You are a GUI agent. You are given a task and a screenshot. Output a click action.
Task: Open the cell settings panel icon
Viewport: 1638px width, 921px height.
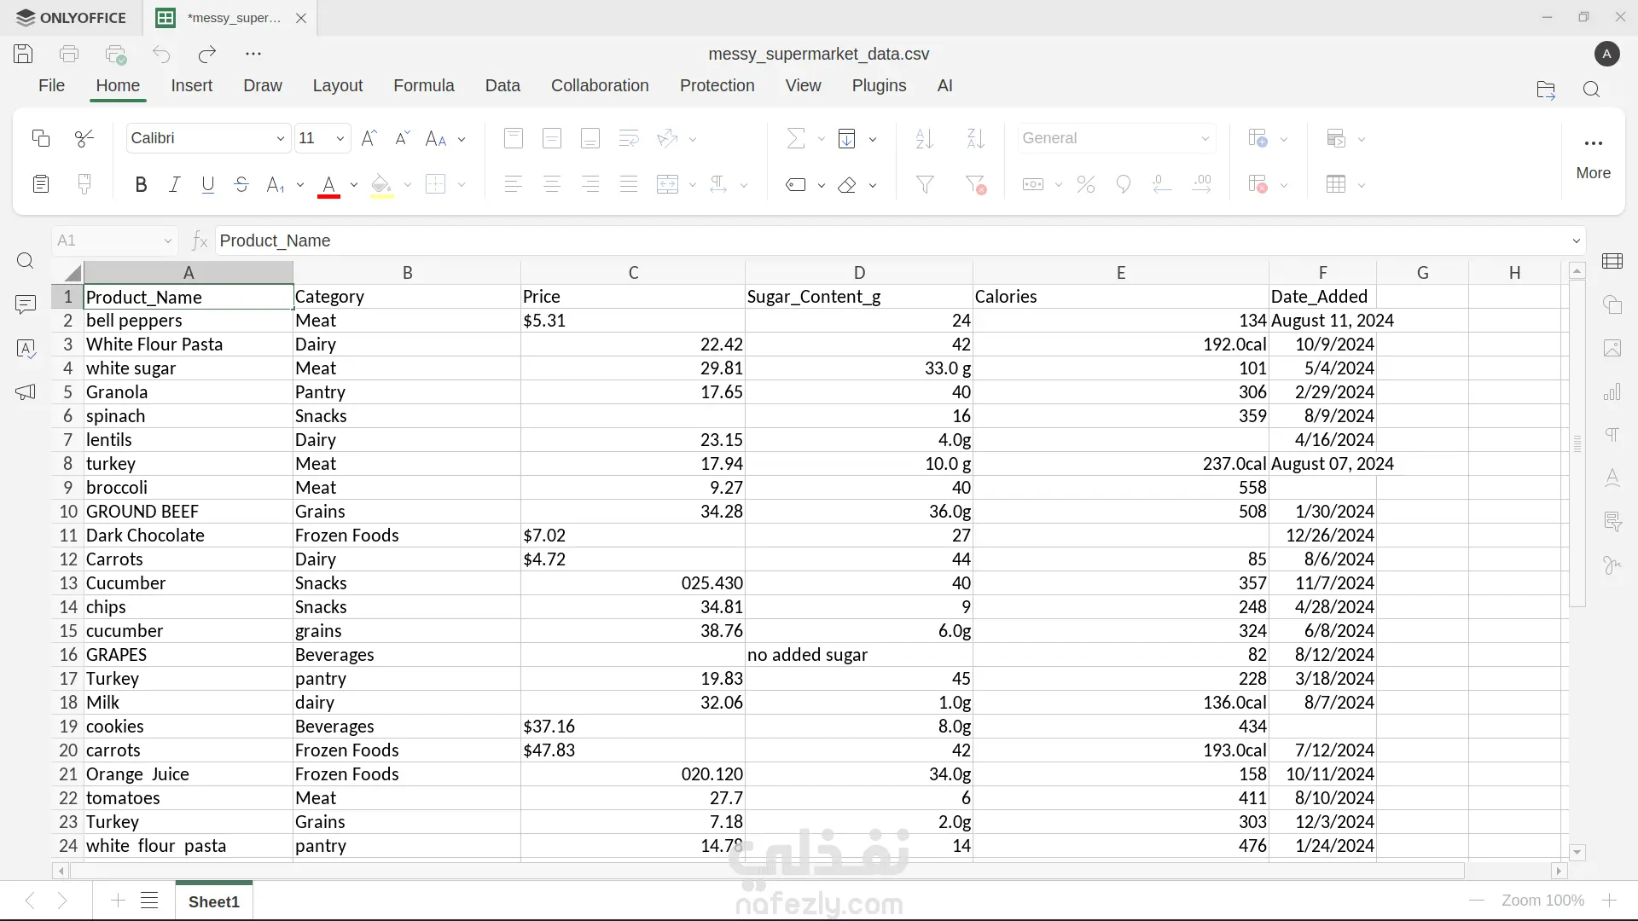pyautogui.click(x=1612, y=261)
